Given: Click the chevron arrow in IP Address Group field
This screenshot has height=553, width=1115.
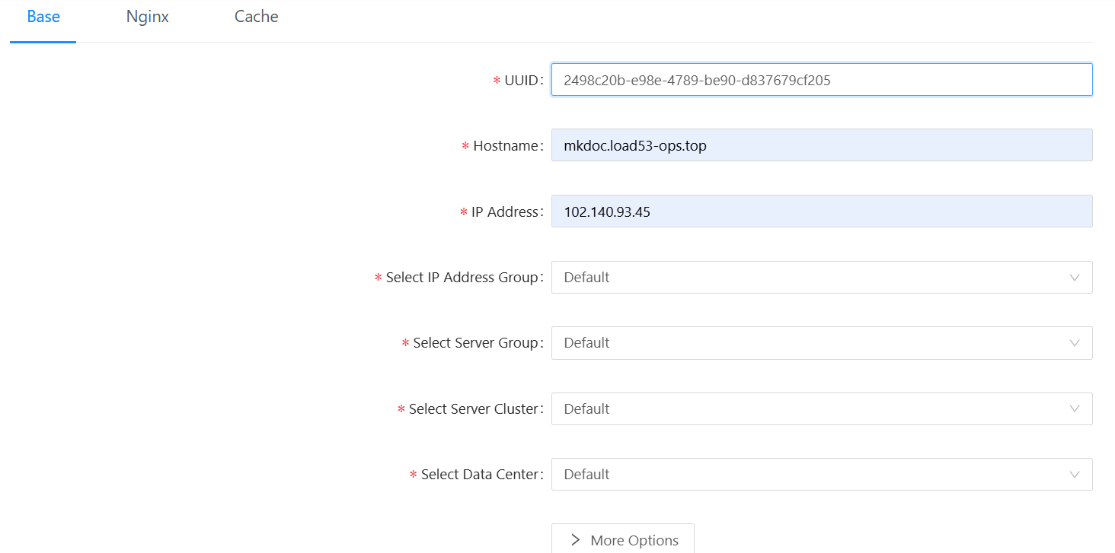Looking at the screenshot, I should [1074, 278].
